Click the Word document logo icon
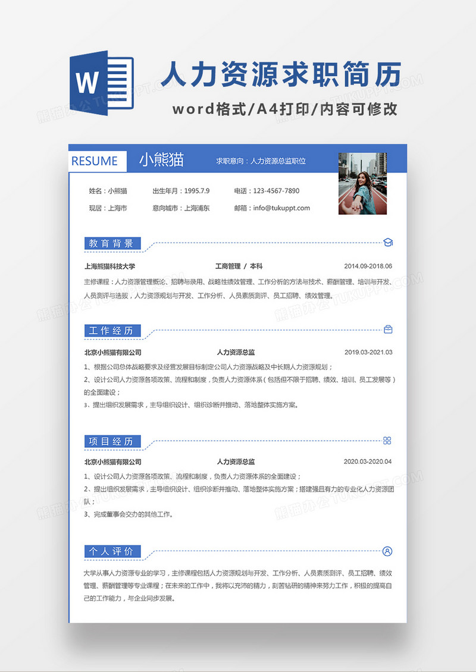Screen dimensions: 476x672 click(x=102, y=83)
